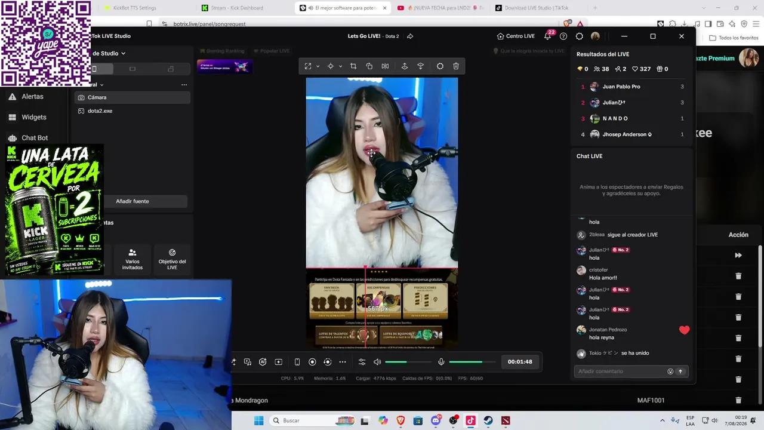Click the center alignment icon in the toolbar

click(330, 66)
